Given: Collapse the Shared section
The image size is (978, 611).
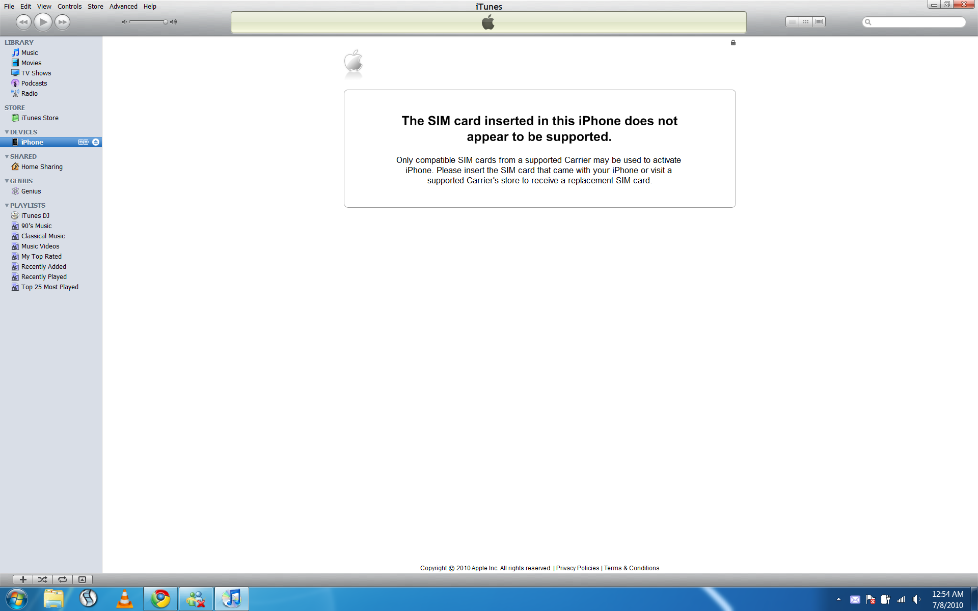Looking at the screenshot, I should pos(7,156).
